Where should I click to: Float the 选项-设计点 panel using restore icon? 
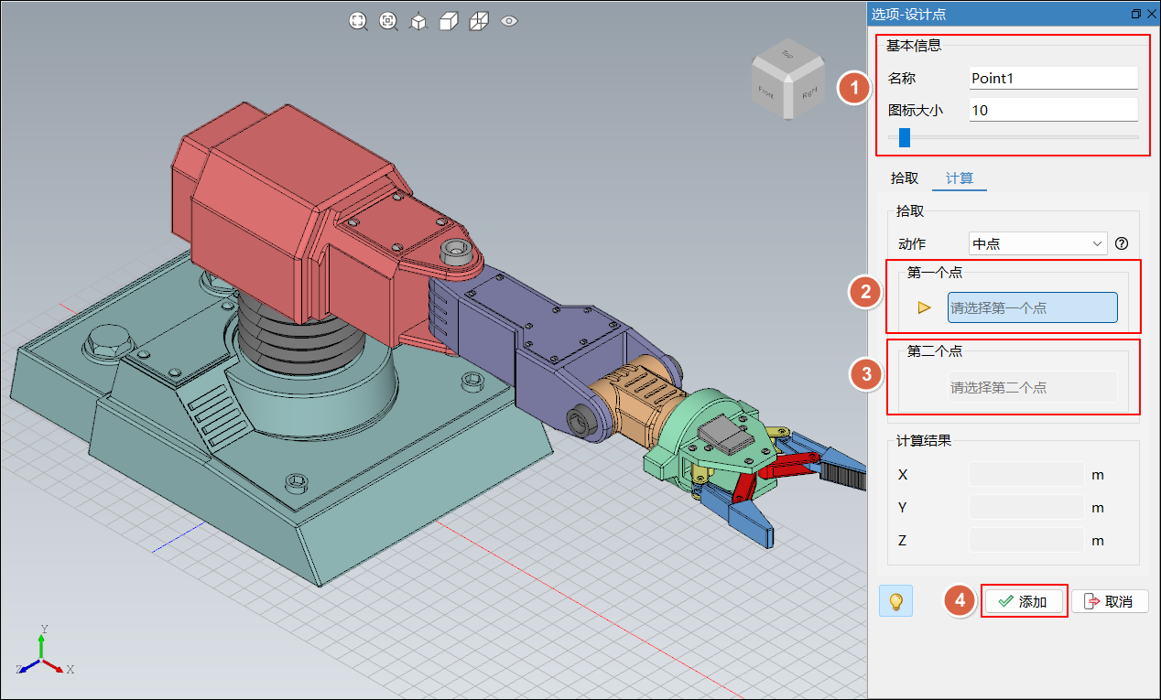click(1135, 14)
